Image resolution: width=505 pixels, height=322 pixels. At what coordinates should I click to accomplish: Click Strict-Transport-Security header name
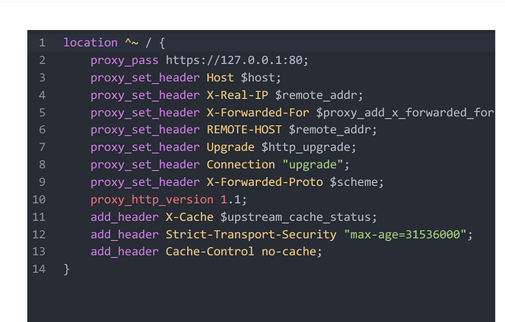[x=251, y=235]
